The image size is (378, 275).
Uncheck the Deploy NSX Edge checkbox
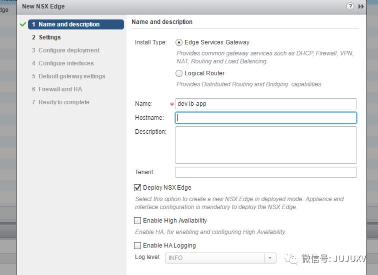[x=137, y=188]
